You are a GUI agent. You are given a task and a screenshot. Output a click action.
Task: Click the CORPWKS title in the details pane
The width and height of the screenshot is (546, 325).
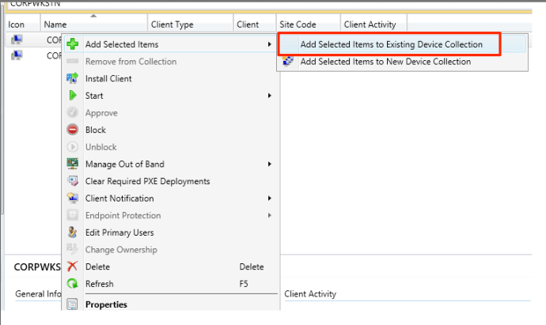[37, 267]
